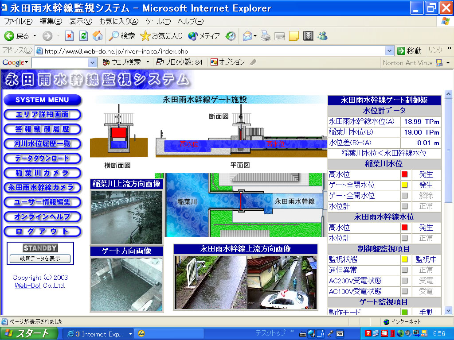
Task: Expand the address bar URL dropdown
Action: [389, 51]
